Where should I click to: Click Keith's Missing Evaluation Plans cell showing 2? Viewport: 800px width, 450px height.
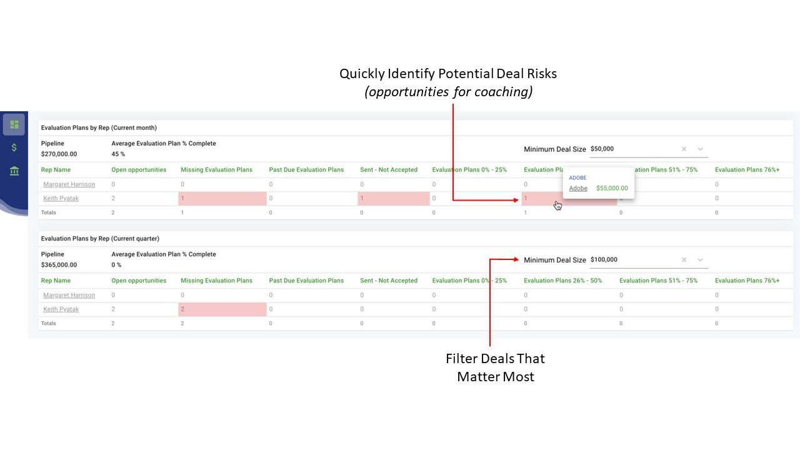(x=222, y=309)
